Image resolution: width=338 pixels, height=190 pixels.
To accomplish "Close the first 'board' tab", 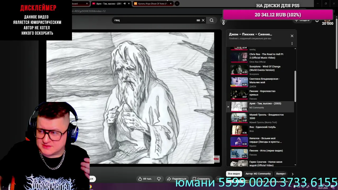I will (x=87, y=4).
